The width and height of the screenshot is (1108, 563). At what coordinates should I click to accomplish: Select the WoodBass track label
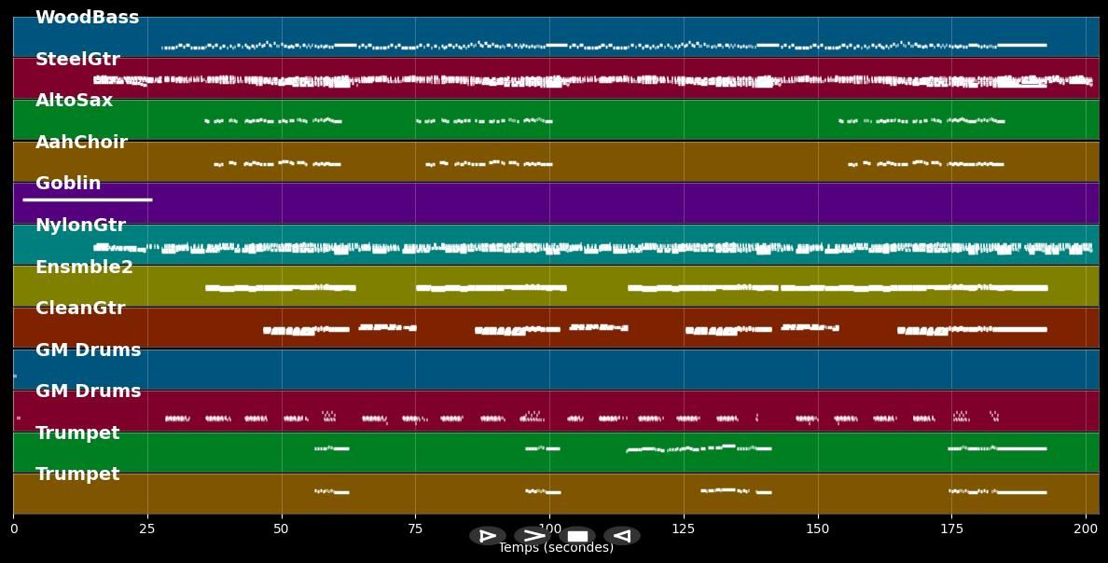pyautogui.click(x=87, y=18)
